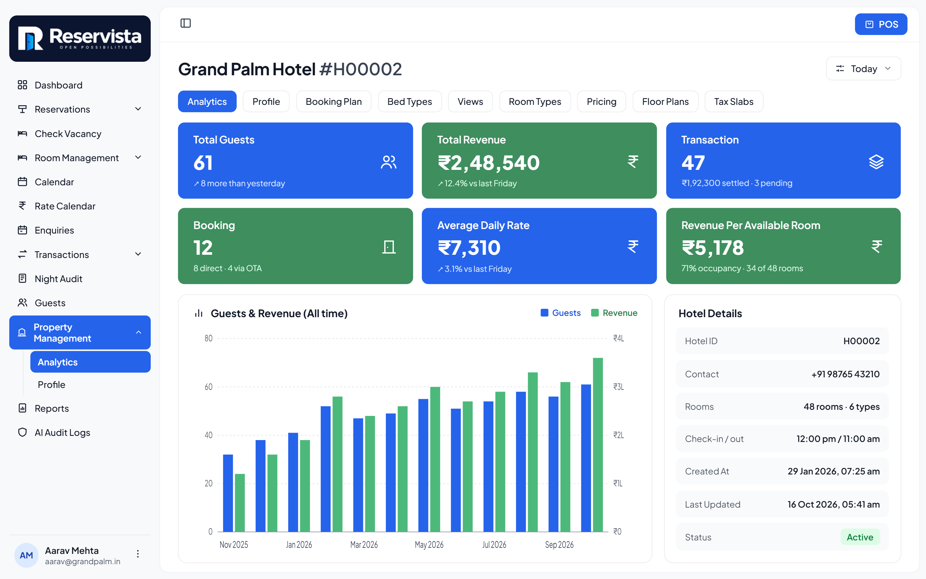This screenshot has width=926, height=579.
Task: Toggle the Revenue series in chart legend
Action: point(614,313)
